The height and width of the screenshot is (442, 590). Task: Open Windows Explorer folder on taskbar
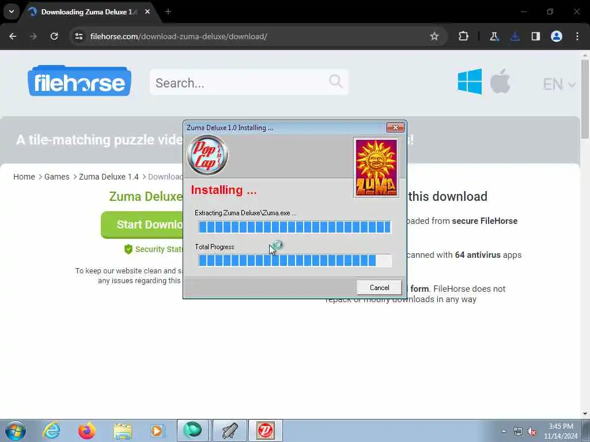(x=123, y=431)
